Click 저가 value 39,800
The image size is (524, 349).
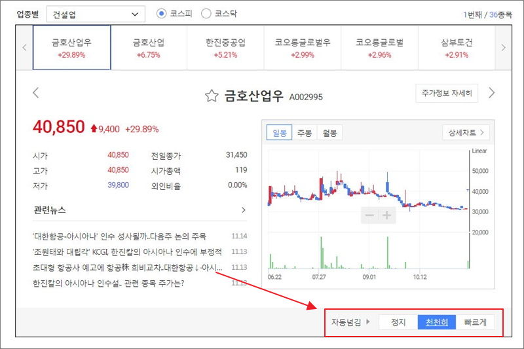pyautogui.click(x=118, y=185)
